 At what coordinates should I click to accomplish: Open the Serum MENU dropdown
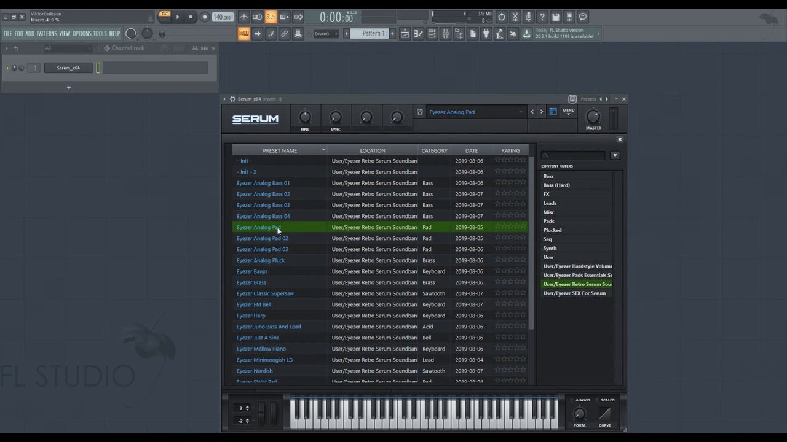568,112
